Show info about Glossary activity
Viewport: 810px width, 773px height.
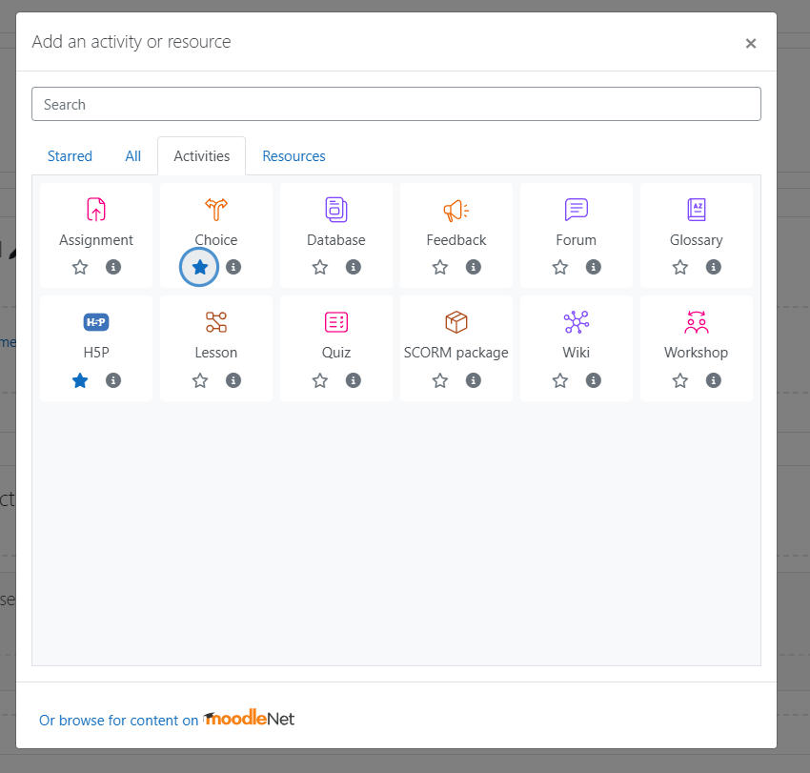coord(714,267)
